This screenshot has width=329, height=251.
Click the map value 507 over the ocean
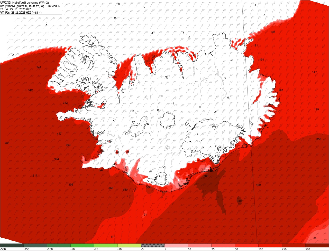coord(240,201)
